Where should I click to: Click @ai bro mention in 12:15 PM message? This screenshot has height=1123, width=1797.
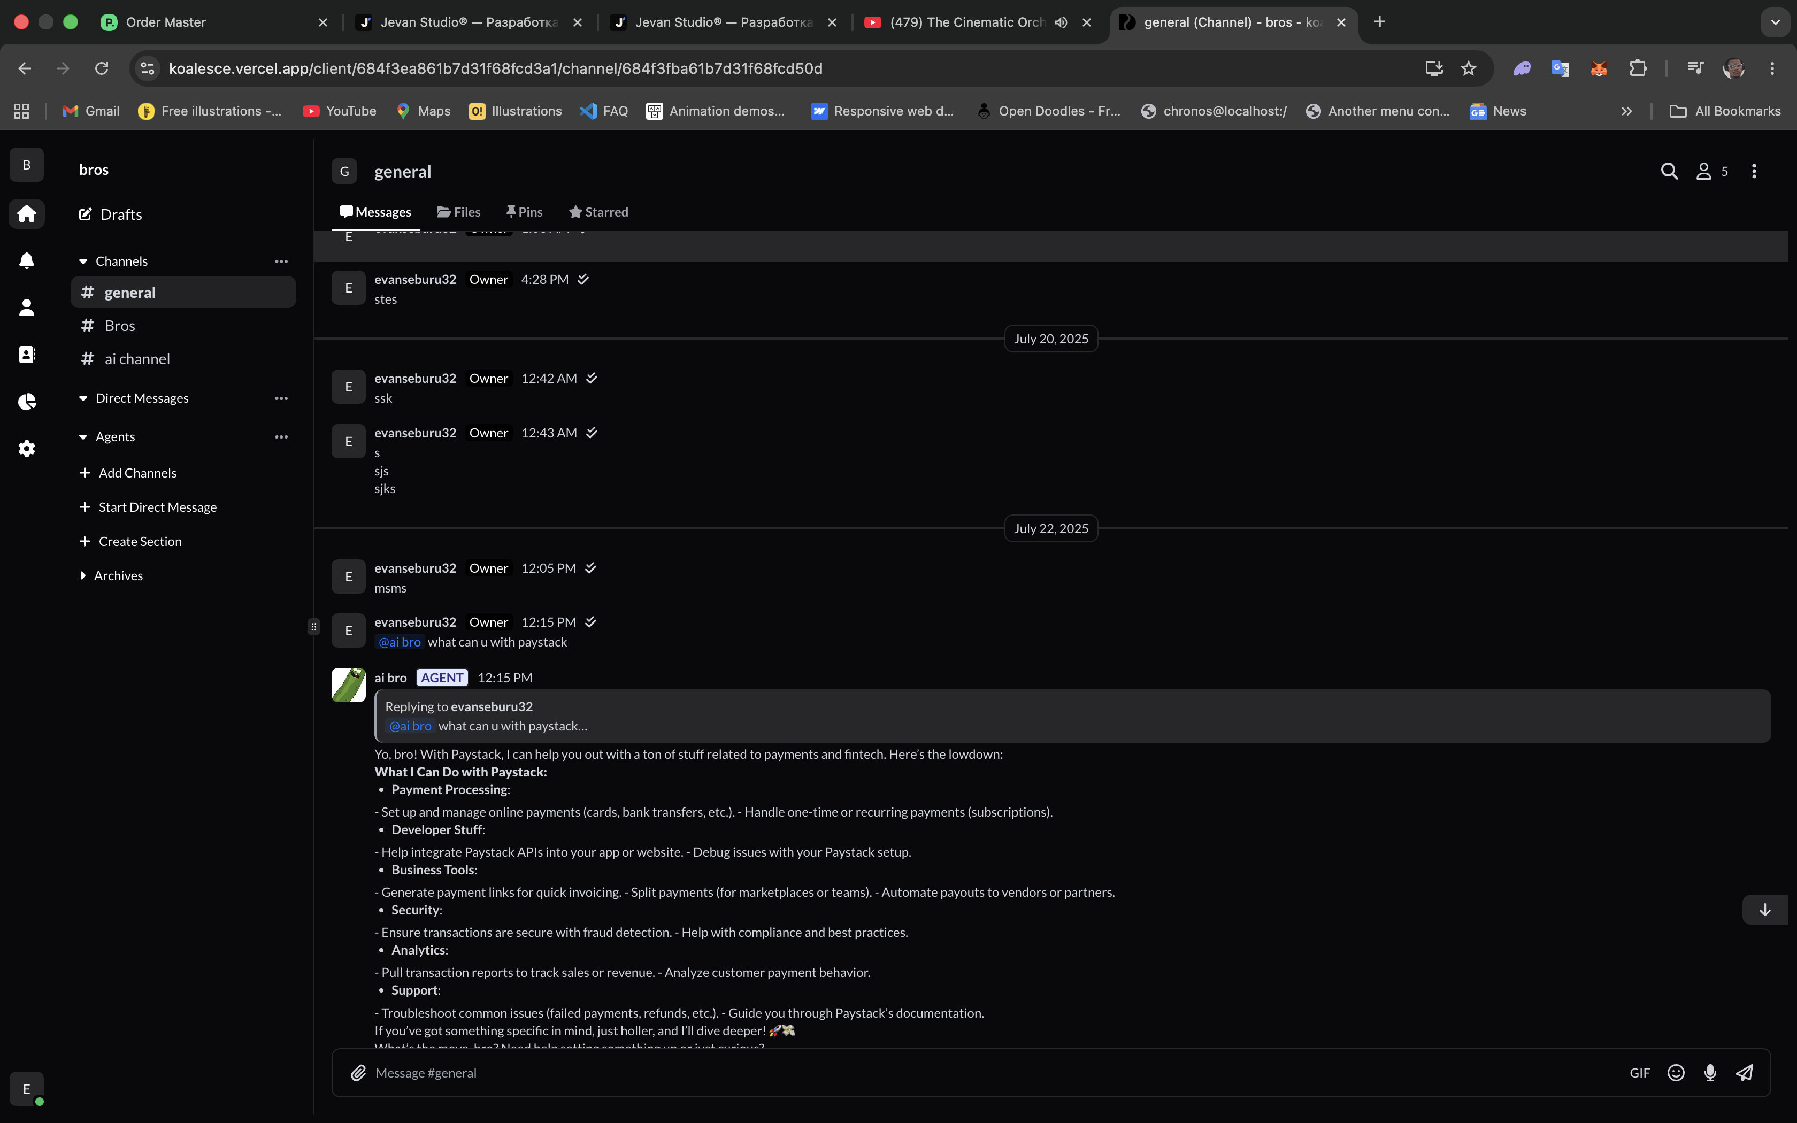(400, 642)
